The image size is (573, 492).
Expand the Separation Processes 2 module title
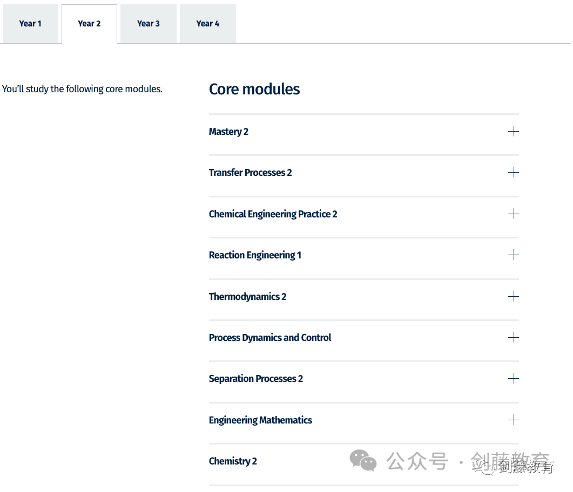(256, 379)
